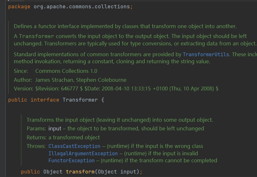Follow the ClassCastException link
Viewport: 257px width, 177px height.
point(74,146)
